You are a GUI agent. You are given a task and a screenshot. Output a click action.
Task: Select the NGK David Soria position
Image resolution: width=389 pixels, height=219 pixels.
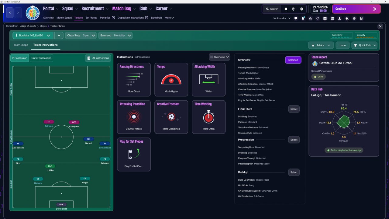pos(61,206)
